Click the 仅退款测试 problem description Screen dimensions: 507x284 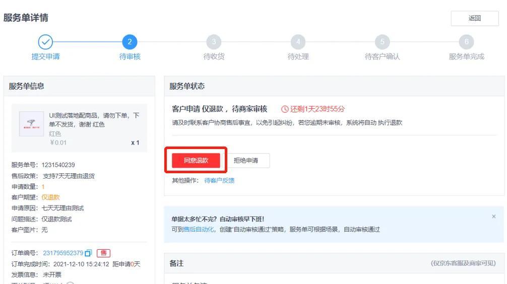pos(56,219)
